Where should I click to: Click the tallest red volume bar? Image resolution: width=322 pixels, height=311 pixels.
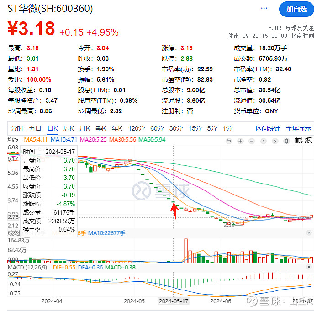click(186, 251)
